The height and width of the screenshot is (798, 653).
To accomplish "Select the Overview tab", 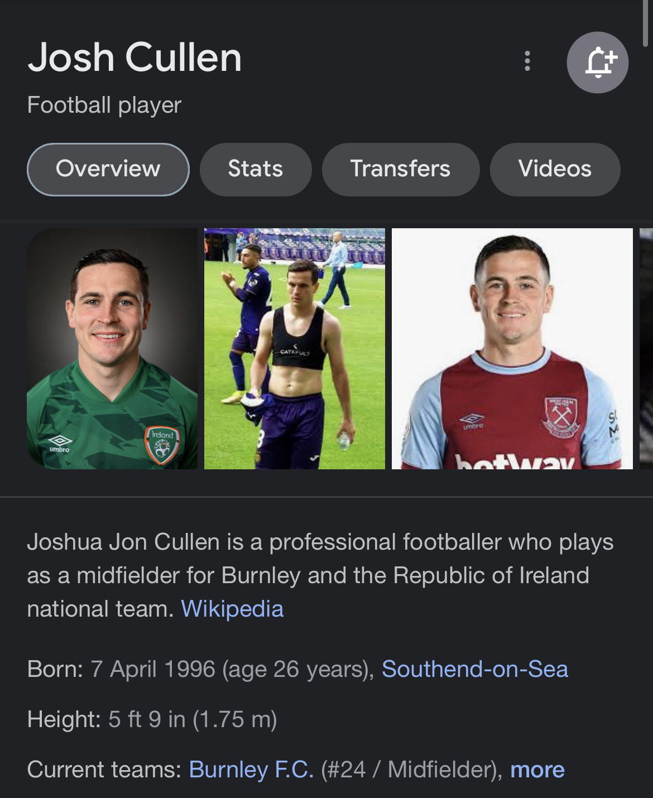I will [108, 169].
